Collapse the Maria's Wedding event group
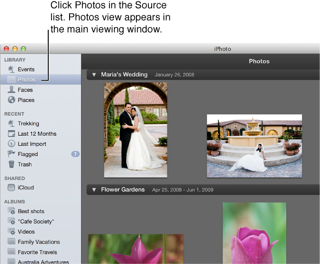The image size is (320, 264). [94, 75]
